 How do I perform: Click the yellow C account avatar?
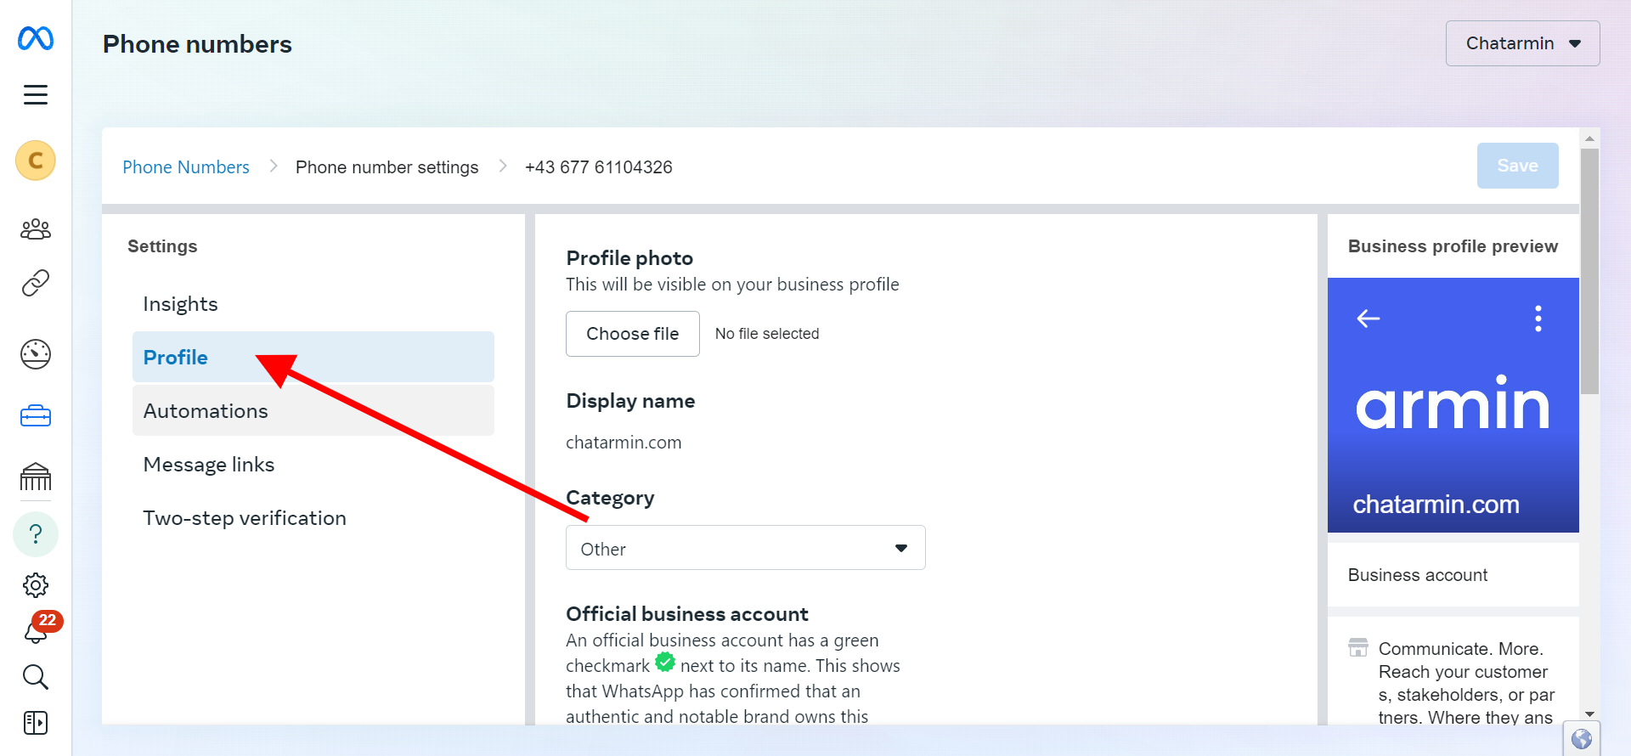[36, 161]
